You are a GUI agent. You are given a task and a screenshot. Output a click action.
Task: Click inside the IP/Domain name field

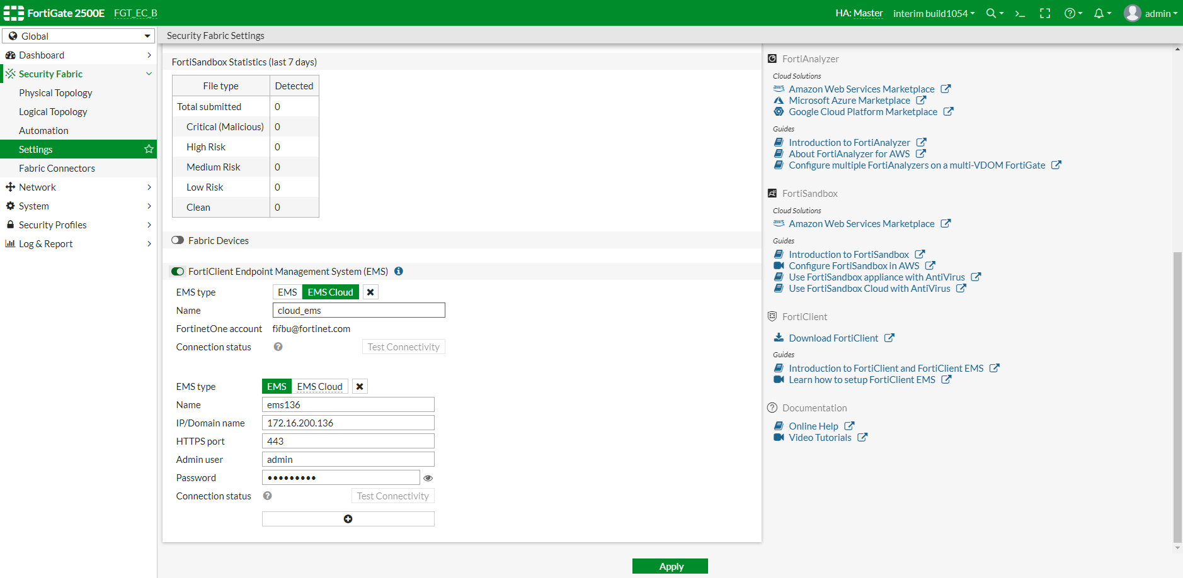pos(348,423)
